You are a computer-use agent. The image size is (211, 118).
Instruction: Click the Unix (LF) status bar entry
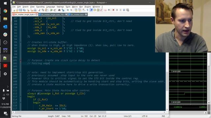(128, 116)
